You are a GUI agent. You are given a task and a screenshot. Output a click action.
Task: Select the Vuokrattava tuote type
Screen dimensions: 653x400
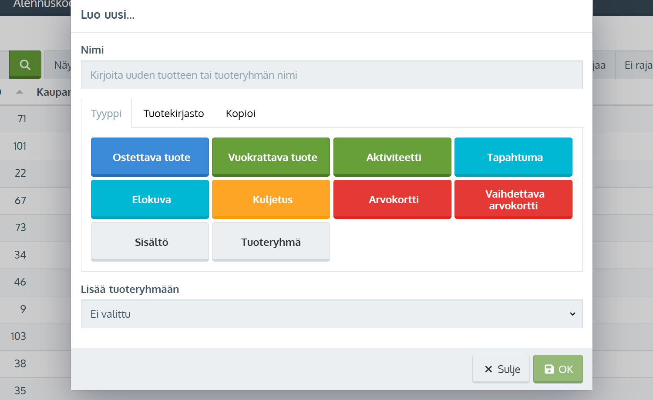(x=271, y=157)
